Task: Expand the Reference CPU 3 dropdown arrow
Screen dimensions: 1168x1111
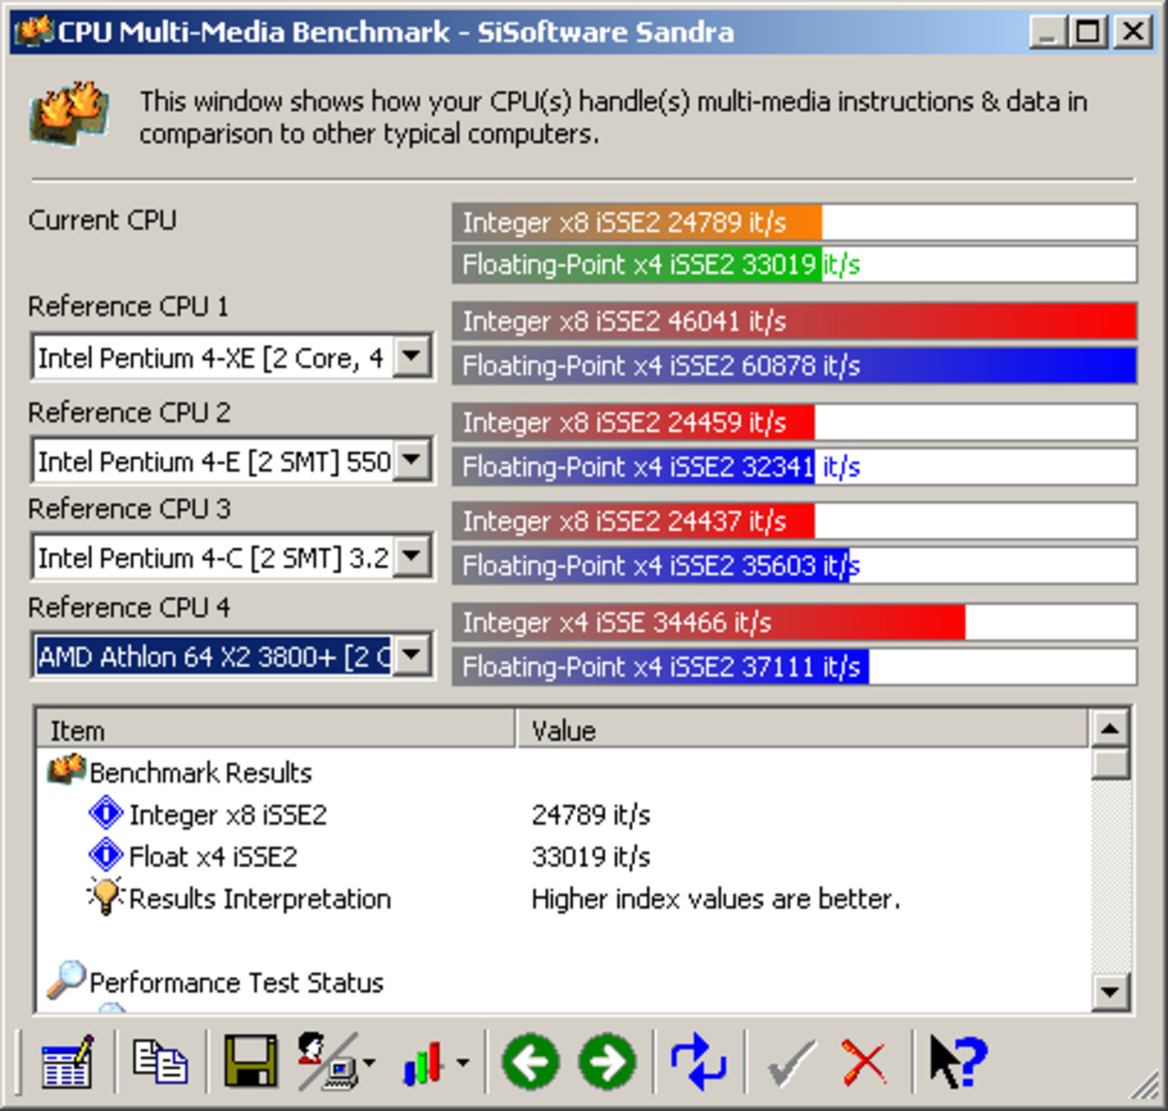Action: coord(412,556)
